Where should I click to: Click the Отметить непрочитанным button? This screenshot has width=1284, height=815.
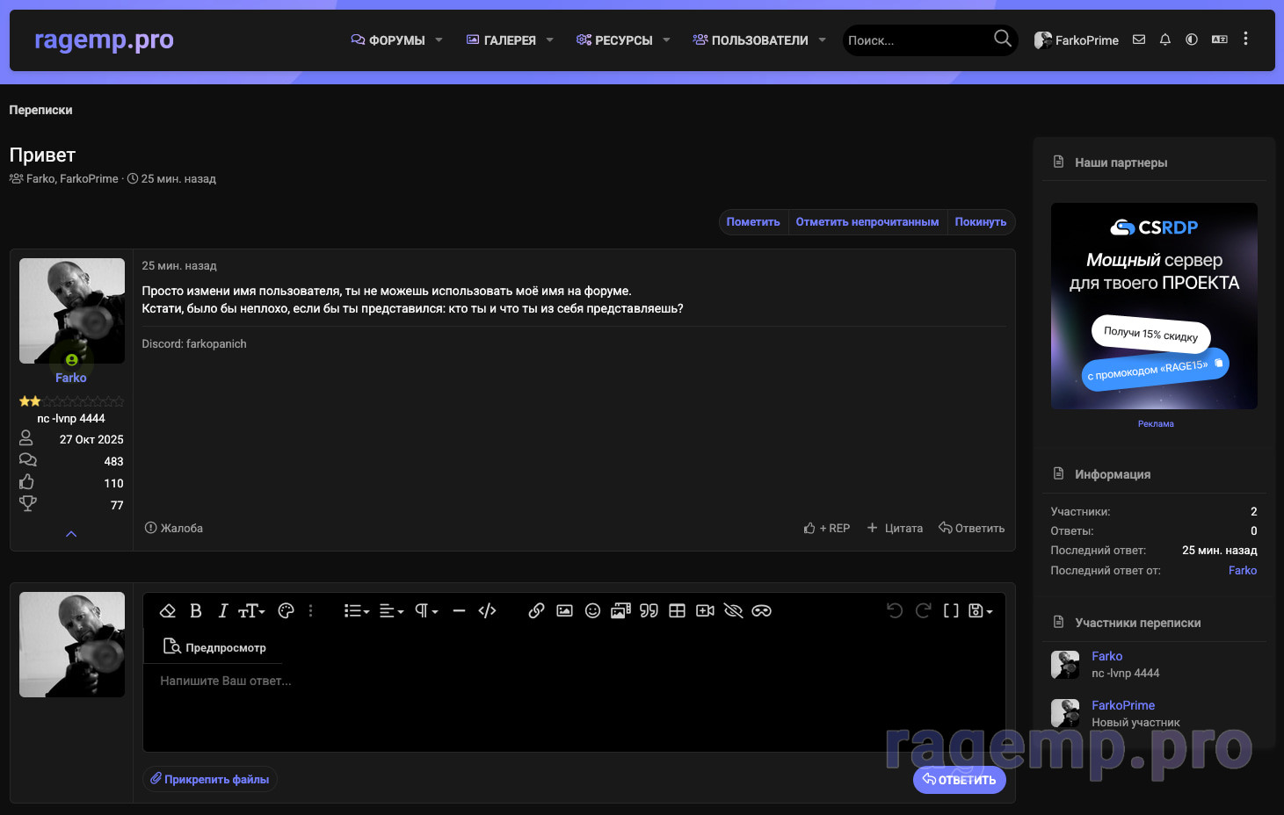click(x=867, y=222)
